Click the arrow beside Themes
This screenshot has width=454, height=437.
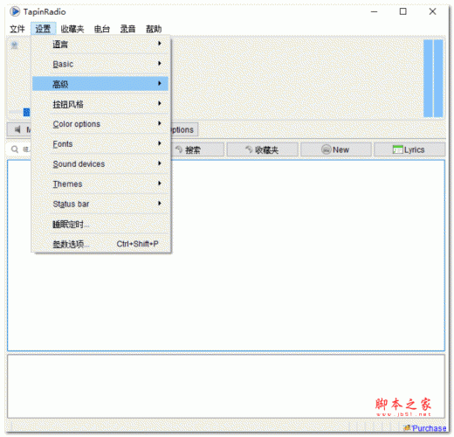tap(160, 184)
